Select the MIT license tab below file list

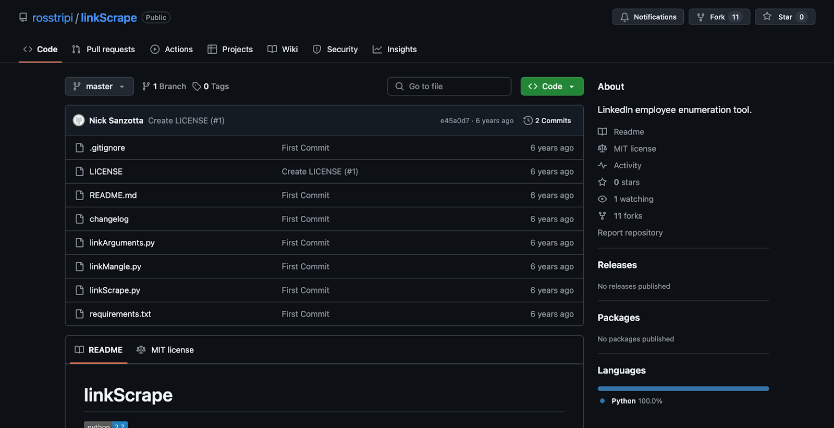[165, 350]
